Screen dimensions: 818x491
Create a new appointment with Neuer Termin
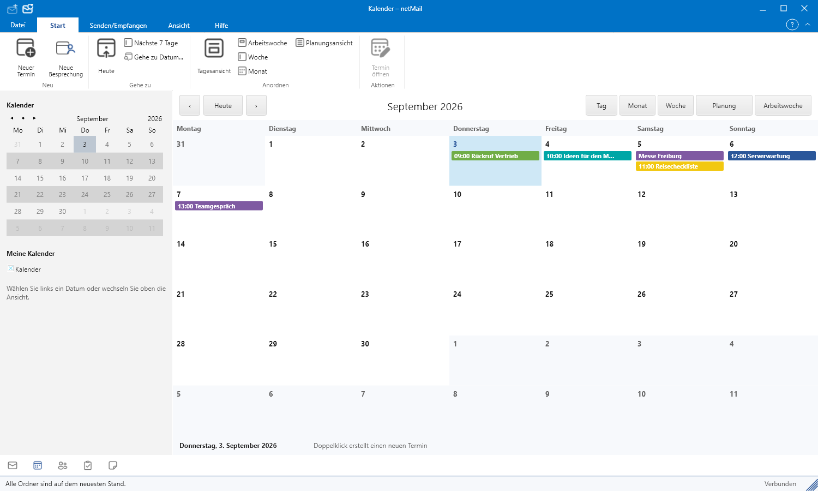(26, 57)
